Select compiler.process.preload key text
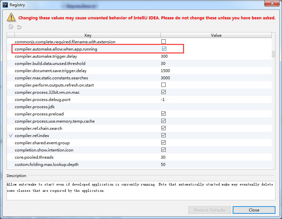Viewport: 282px width, 219px height. [x=39, y=114]
